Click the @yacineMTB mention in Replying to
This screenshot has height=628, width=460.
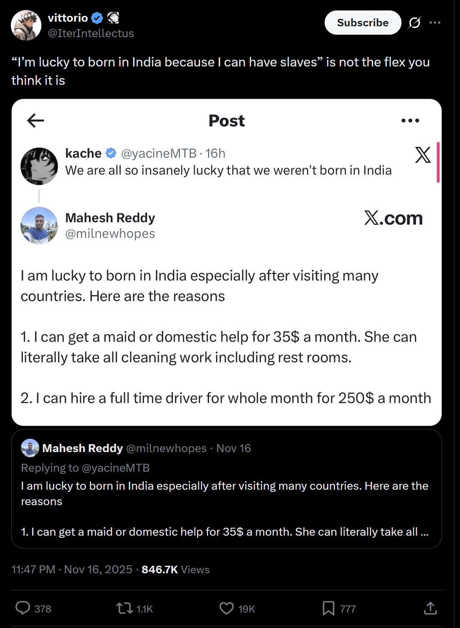(x=116, y=468)
